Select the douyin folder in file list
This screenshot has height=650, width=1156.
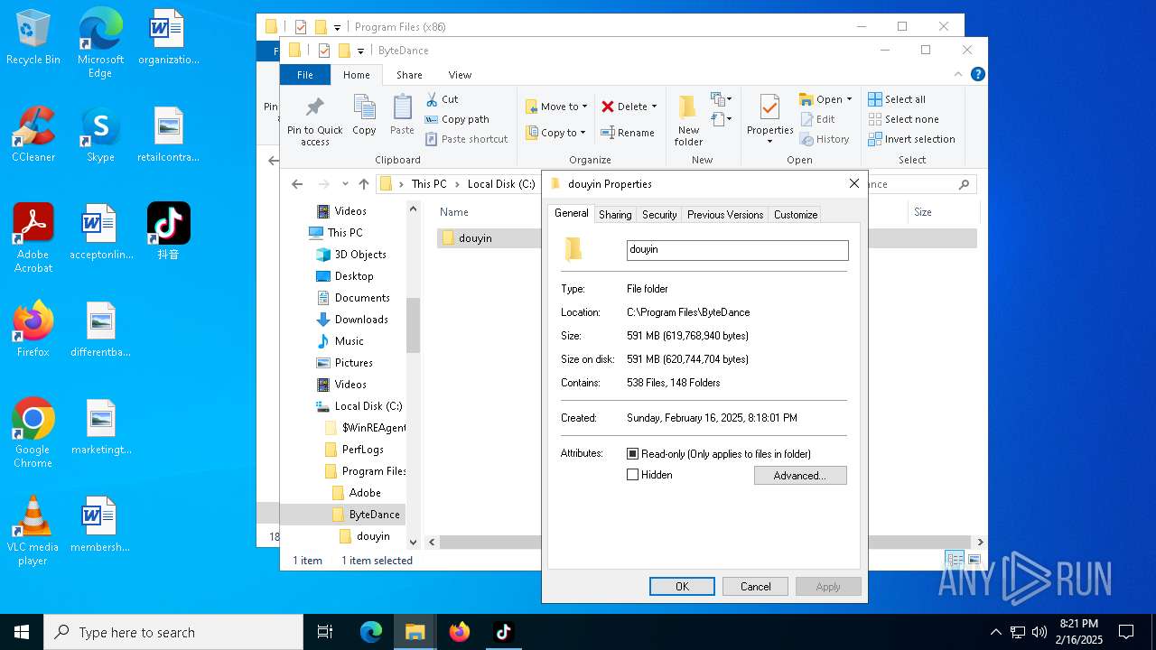coord(475,238)
